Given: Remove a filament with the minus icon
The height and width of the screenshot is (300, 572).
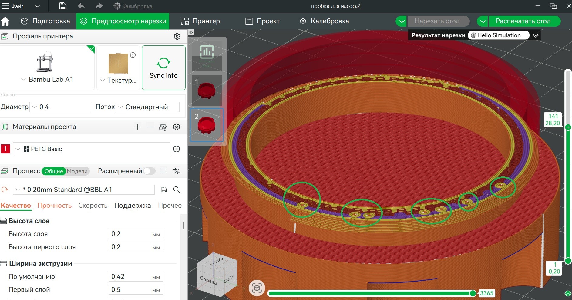Looking at the screenshot, I should coord(150,127).
